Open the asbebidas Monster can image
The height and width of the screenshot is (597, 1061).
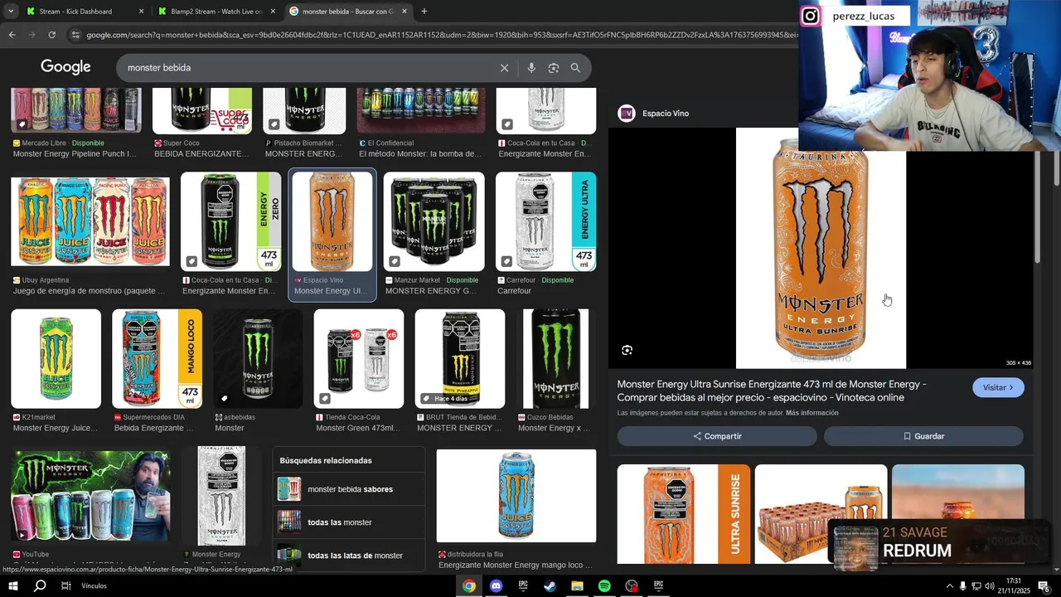coord(258,359)
